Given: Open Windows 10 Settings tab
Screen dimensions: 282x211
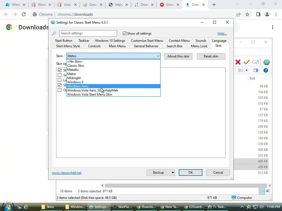Looking at the screenshot, I should coord(110,41).
